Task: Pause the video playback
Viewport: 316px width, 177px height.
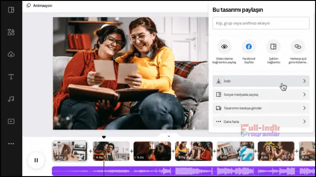Action: pyautogui.click(x=36, y=160)
